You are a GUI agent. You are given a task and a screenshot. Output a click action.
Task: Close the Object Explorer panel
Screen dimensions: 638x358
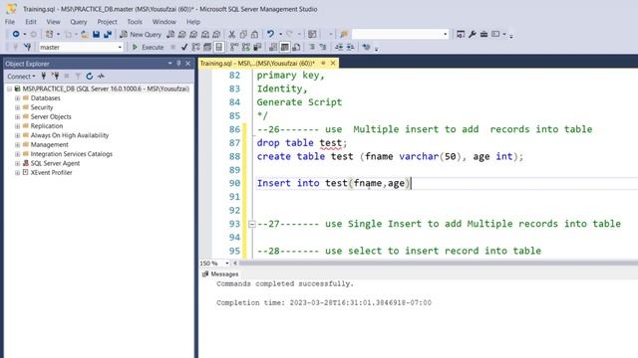(188, 64)
